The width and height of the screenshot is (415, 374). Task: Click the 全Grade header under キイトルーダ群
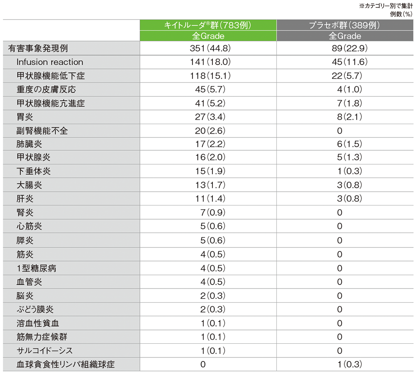point(208,36)
